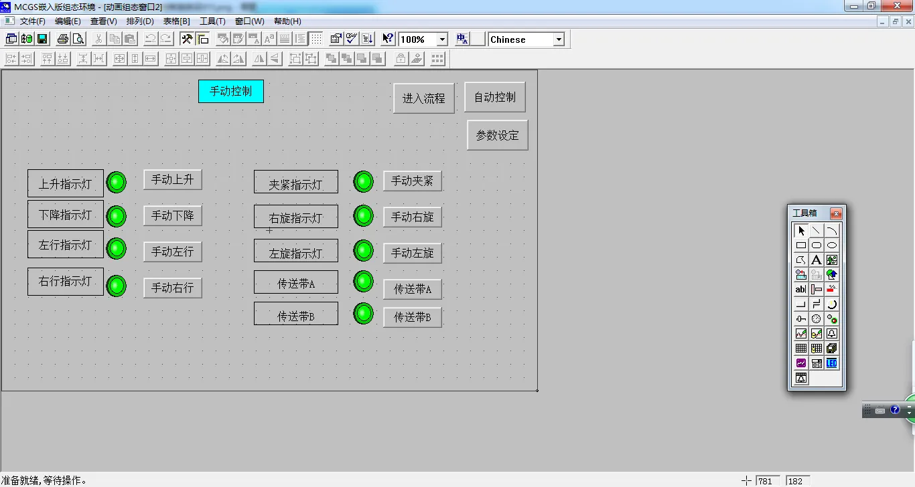The height and width of the screenshot is (487, 915).
Task: Select the Label tool in the toolbox
Action: [817, 260]
